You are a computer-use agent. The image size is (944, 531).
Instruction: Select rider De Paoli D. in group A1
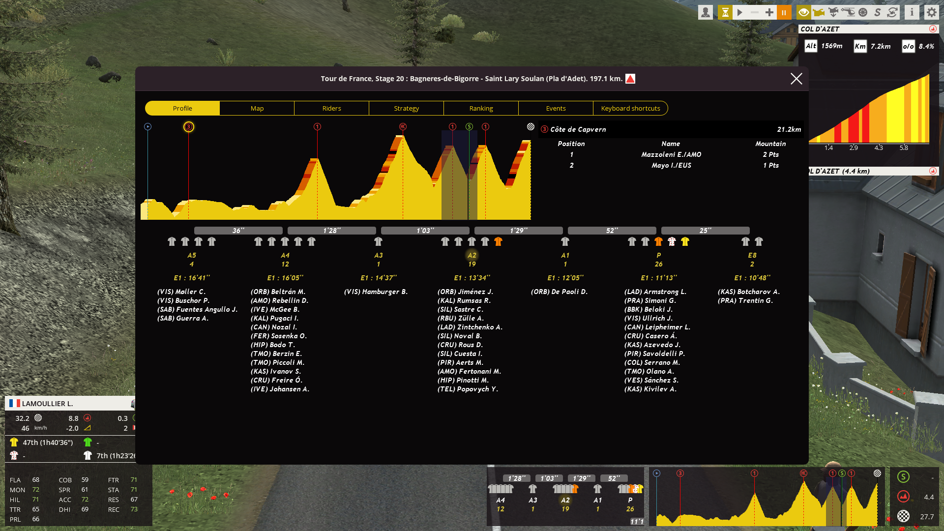(560, 292)
